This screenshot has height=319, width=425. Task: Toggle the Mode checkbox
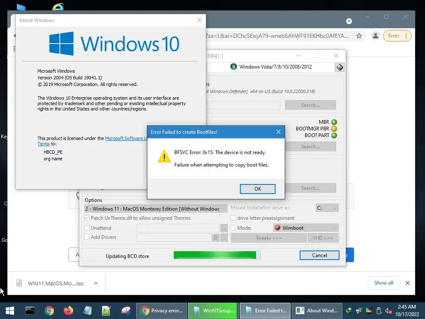[233, 228]
